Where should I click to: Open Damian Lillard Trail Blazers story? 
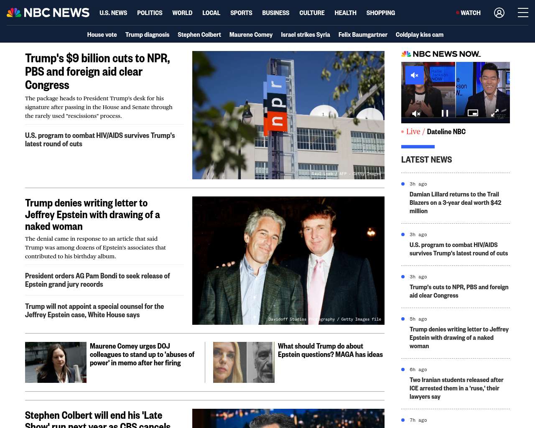[456, 203]
